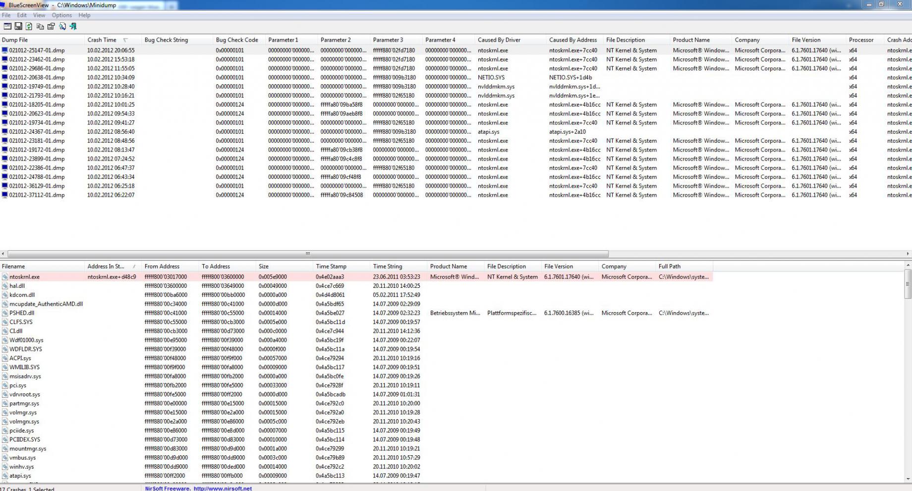Screen dimensions: 912x491
Task: Select the mcupdate_AuthenticAMD.dll row
Action: click(356, 304)
